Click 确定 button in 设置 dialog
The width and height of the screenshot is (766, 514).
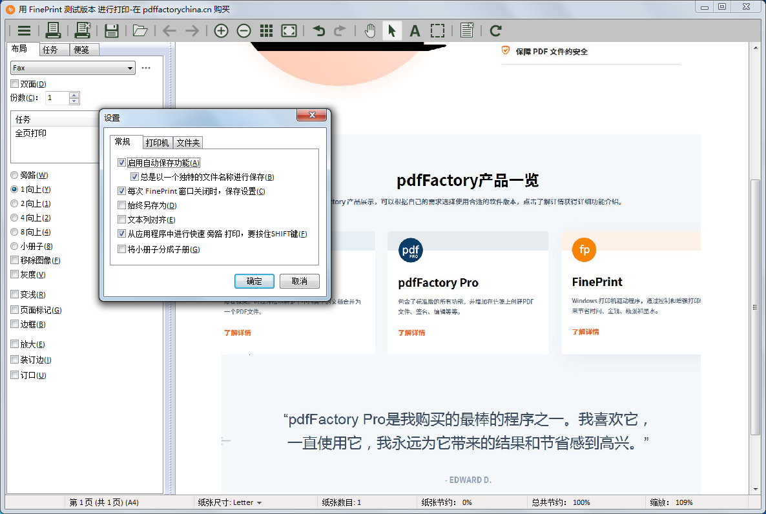click(254, 281)
